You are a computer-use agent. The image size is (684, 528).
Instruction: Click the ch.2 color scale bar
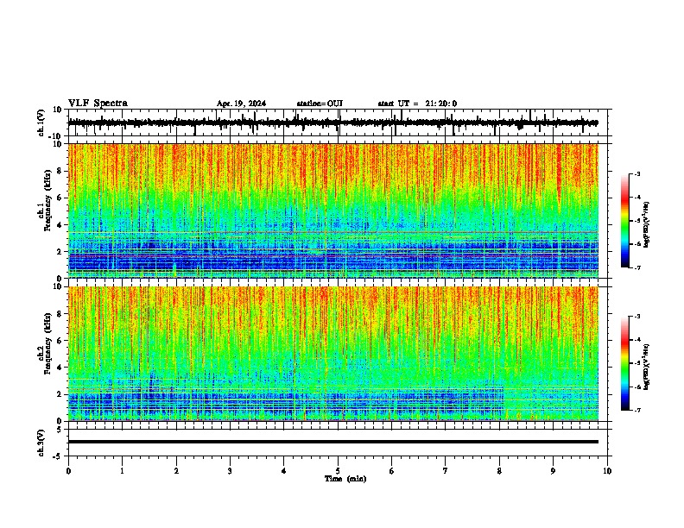pyautogui.click(x=625, y=363)
